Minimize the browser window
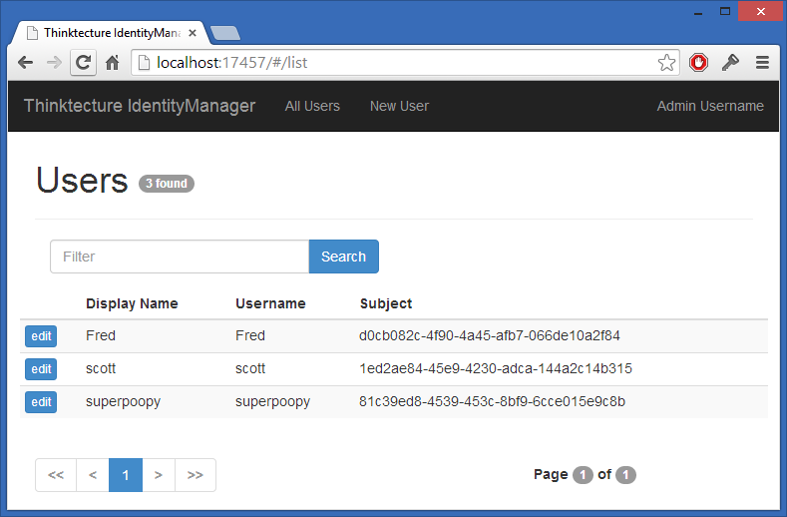787x517 pixels. click(x=698, y=12)
